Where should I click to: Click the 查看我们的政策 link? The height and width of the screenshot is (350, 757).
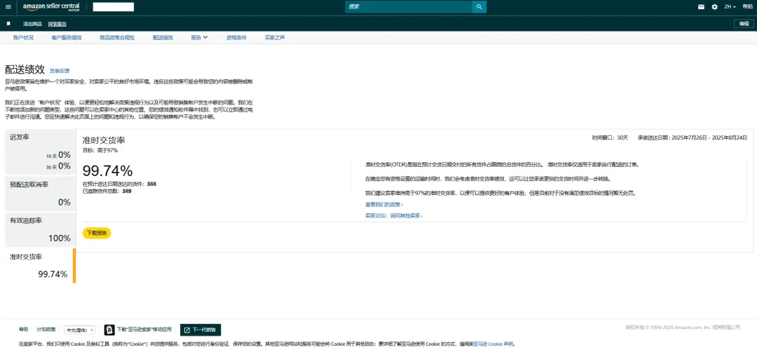click(383, 204)
